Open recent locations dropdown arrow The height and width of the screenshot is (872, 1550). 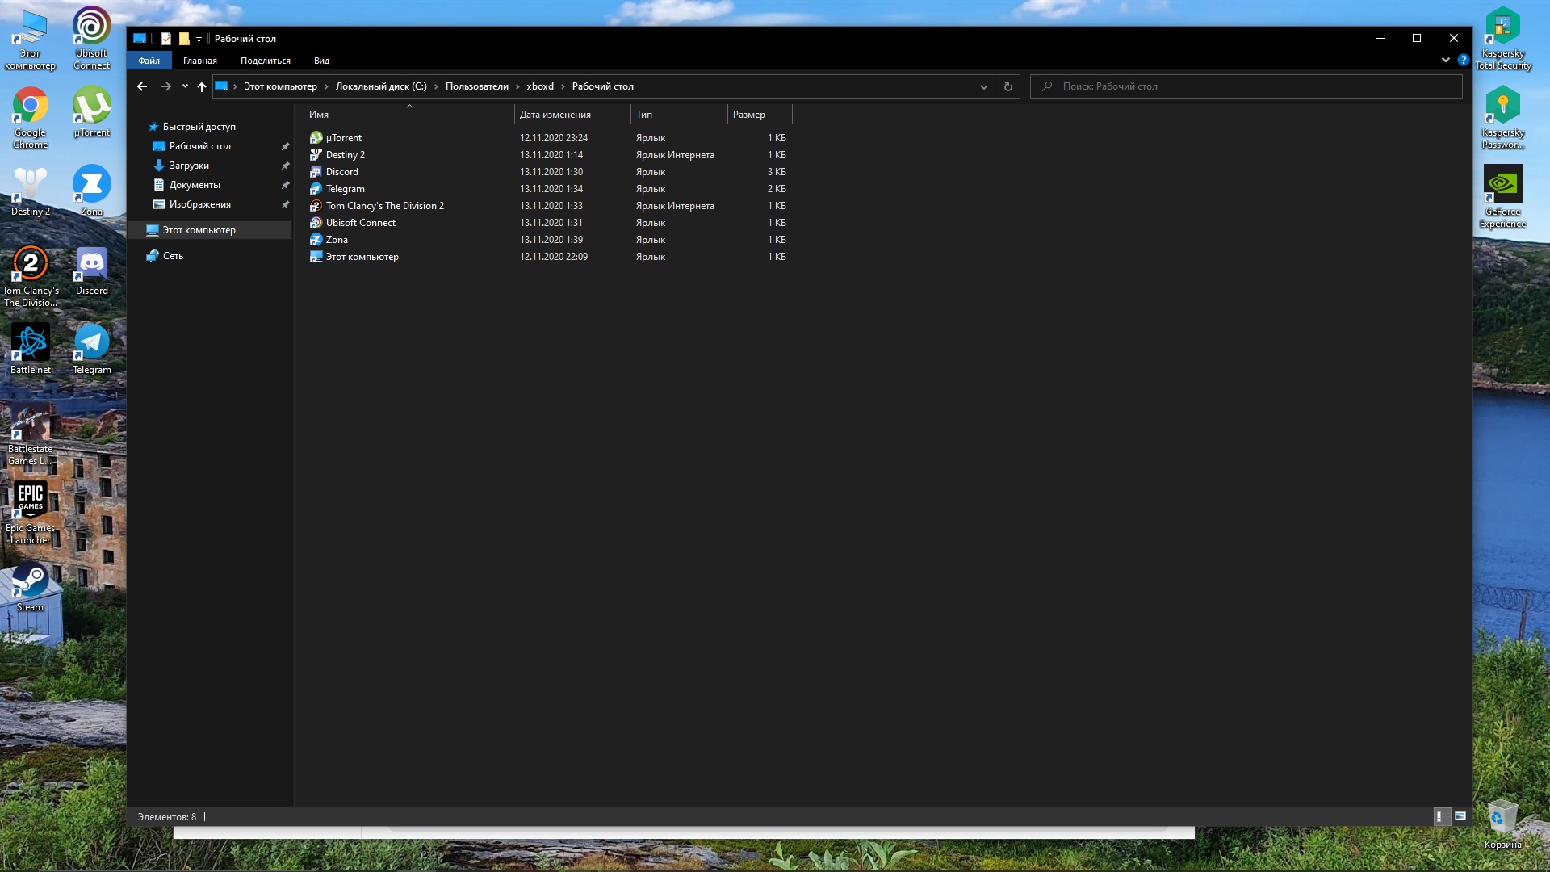coord(185,86)
